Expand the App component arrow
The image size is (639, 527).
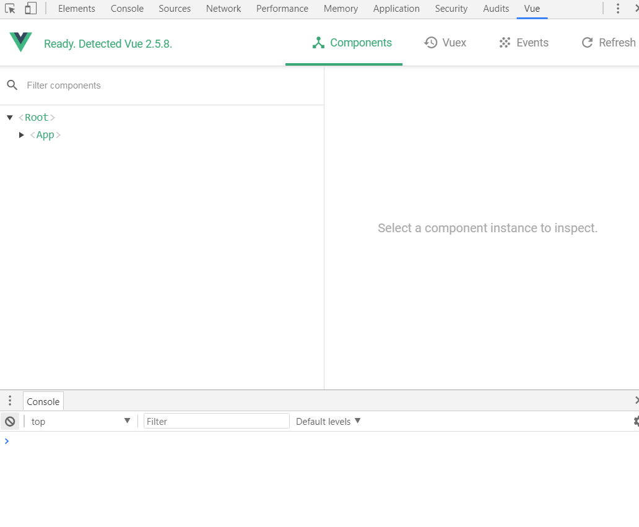click(x=22, y=135)
